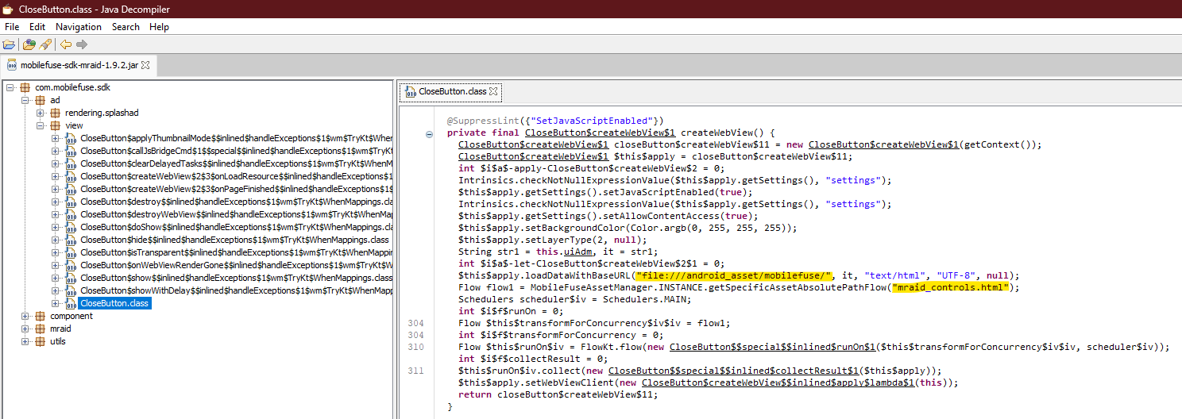Screen dimensions: 1182x419
Task: Expand the component package node
Action: 25,316
